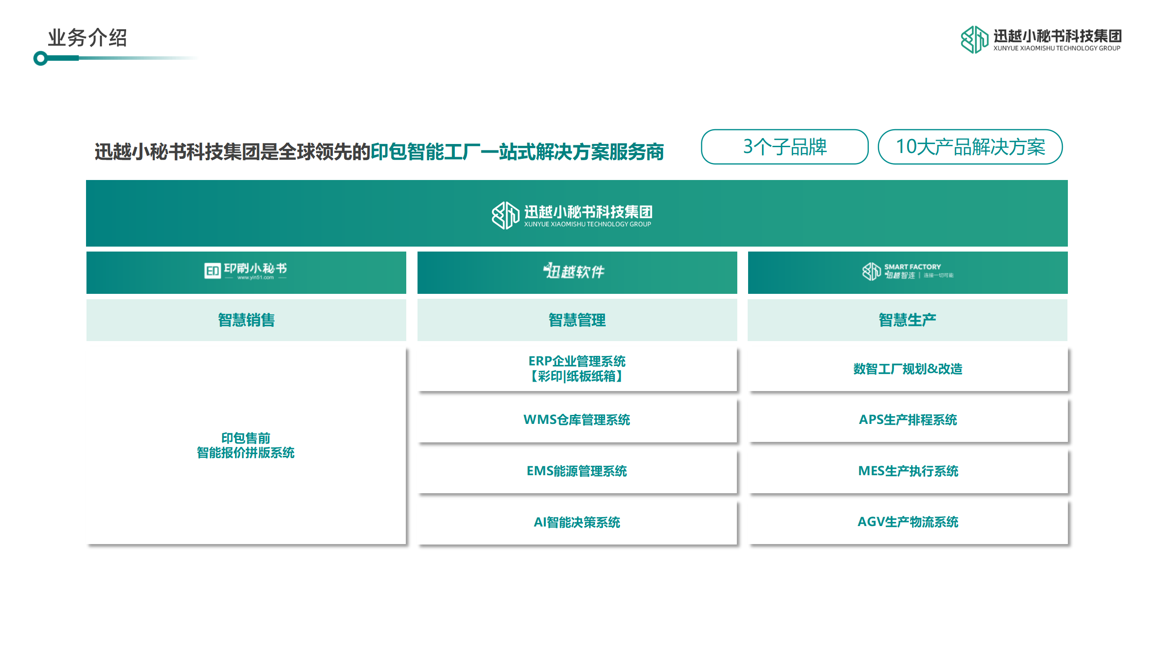Click the 3个子品牌 pill button
The height and width of the screenshot is (648, 1153).
[785, 147]
